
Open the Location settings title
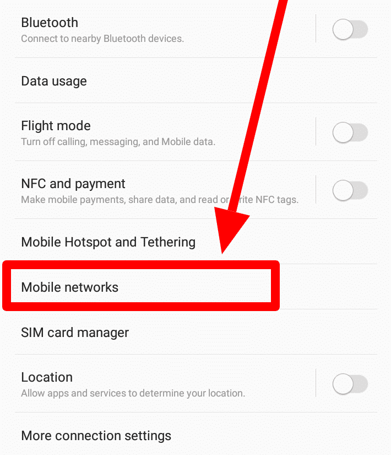pos(47,377)
